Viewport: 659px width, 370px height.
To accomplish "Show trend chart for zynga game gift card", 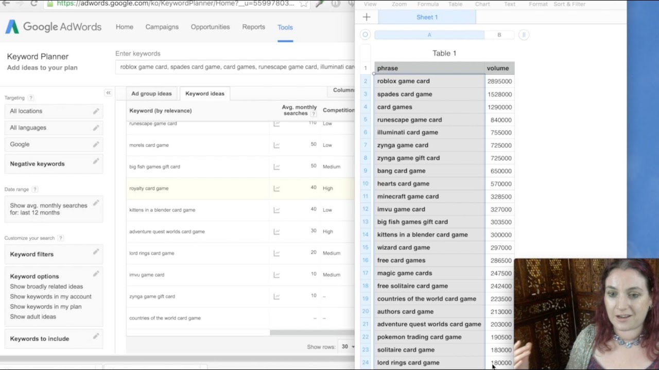I will (276, 297).
